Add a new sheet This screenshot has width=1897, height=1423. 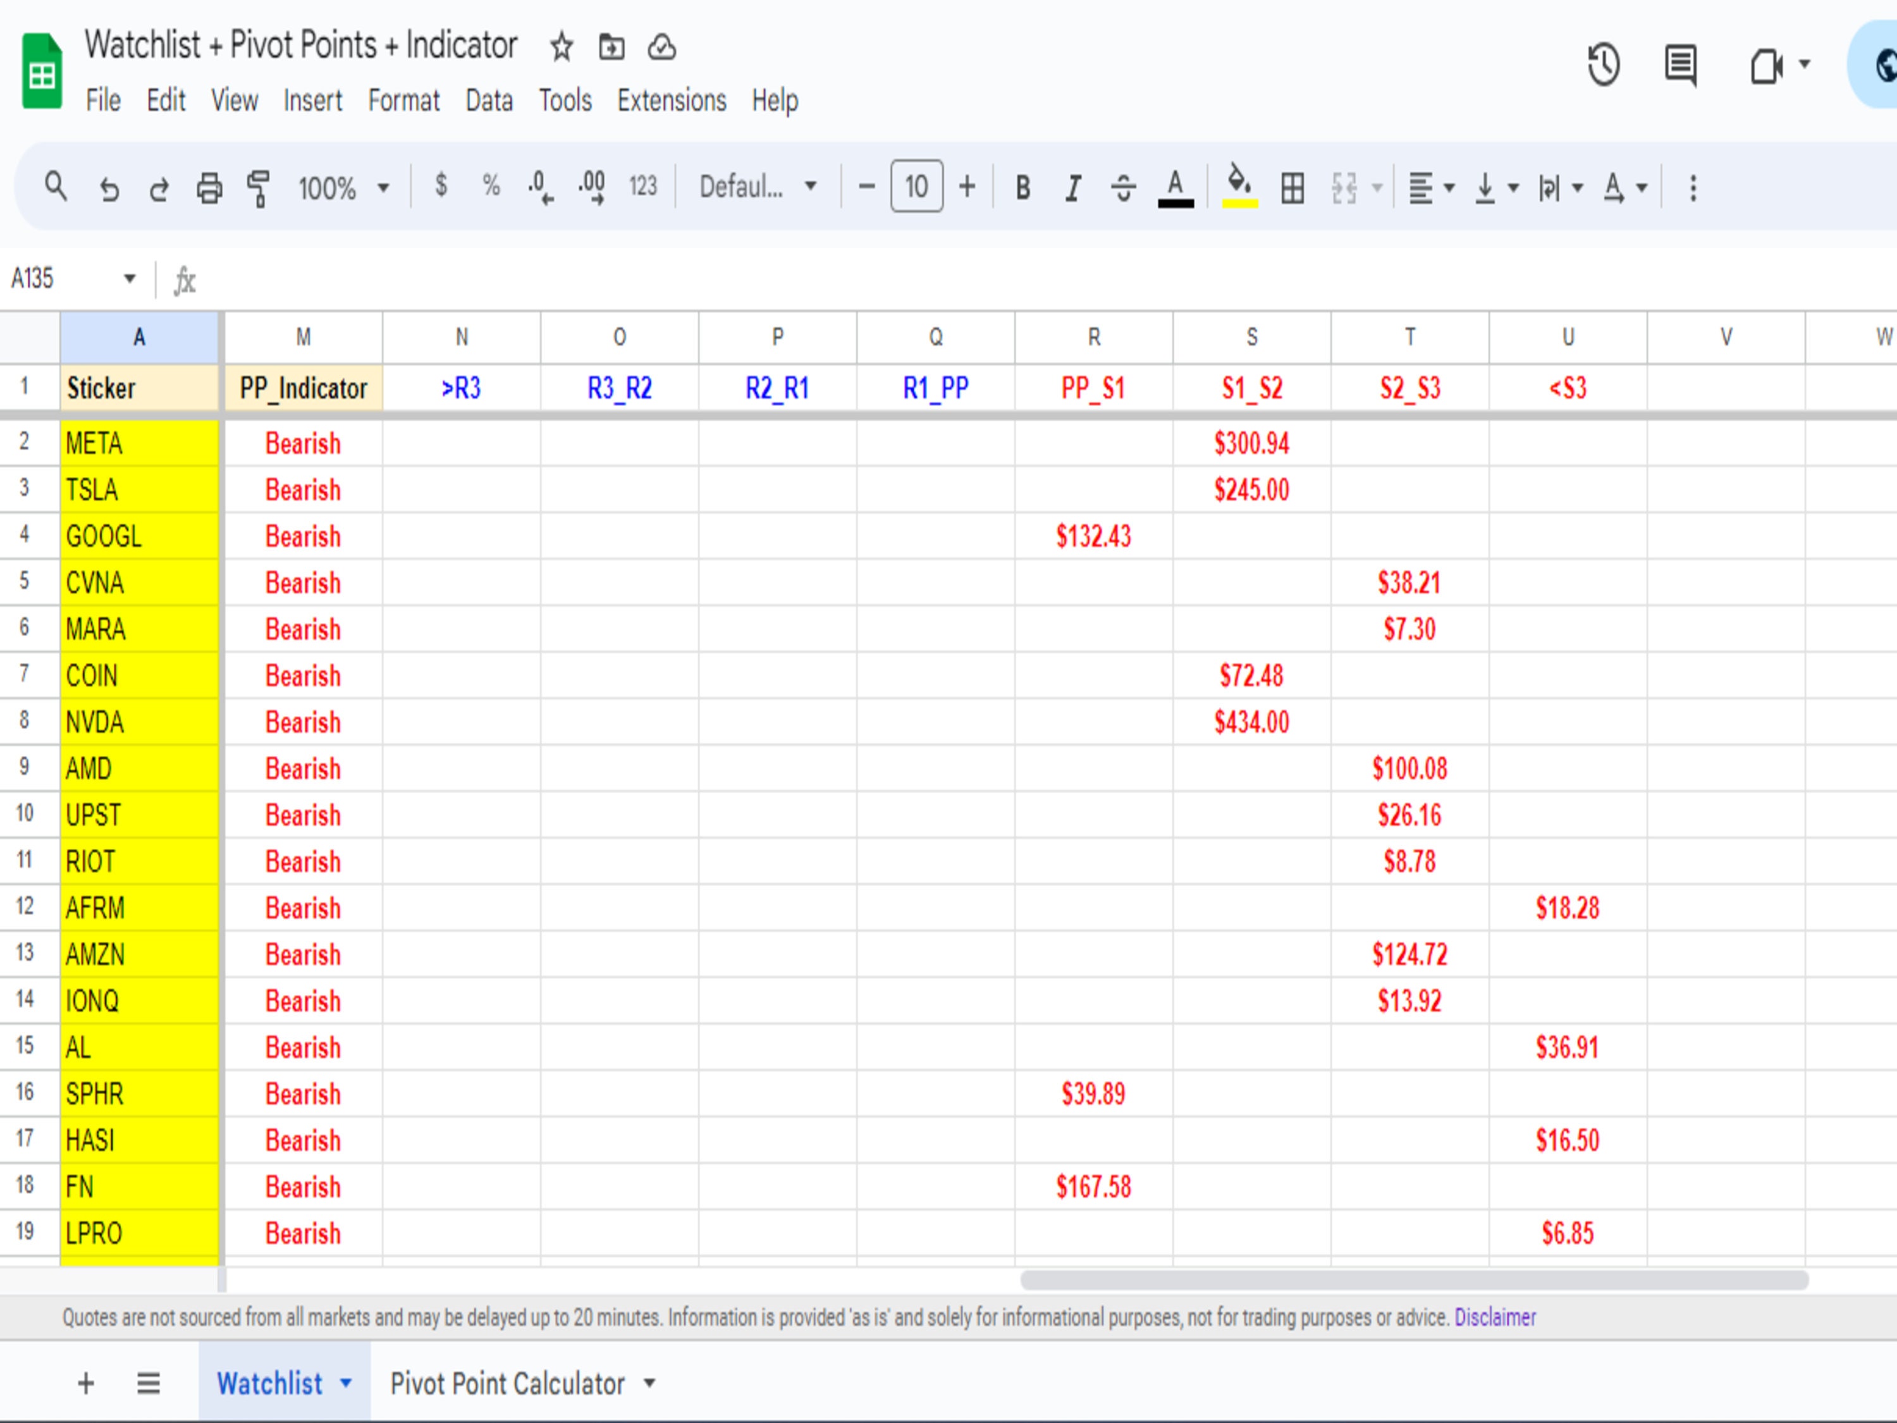[85, 1383]
